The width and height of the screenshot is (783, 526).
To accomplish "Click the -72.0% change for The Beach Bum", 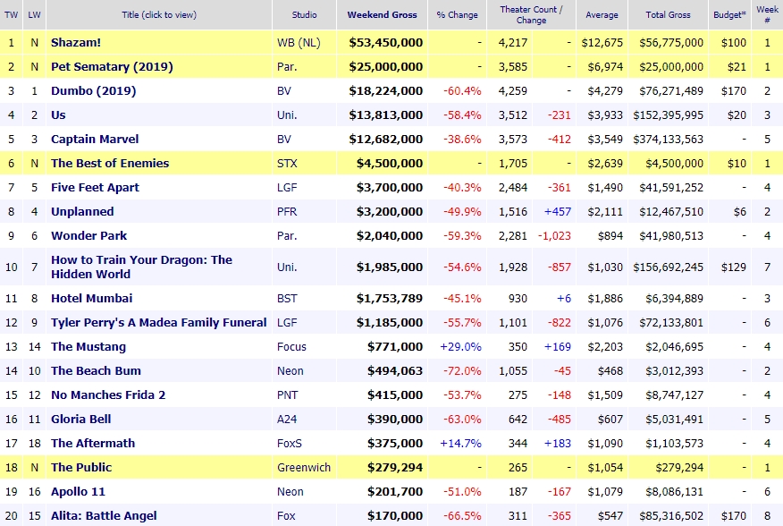I will click(x=462, y=370).
